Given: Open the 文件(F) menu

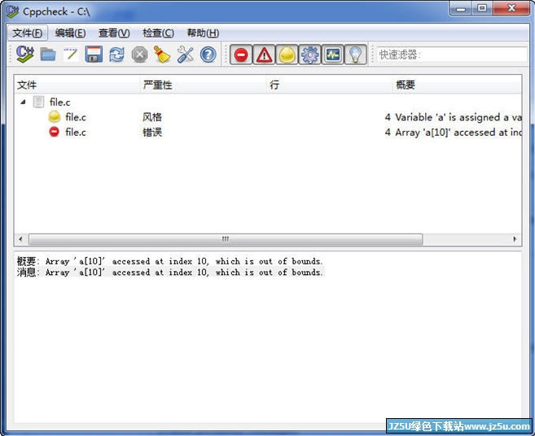Looking at the screenshot, I should (x=28, y=33).
